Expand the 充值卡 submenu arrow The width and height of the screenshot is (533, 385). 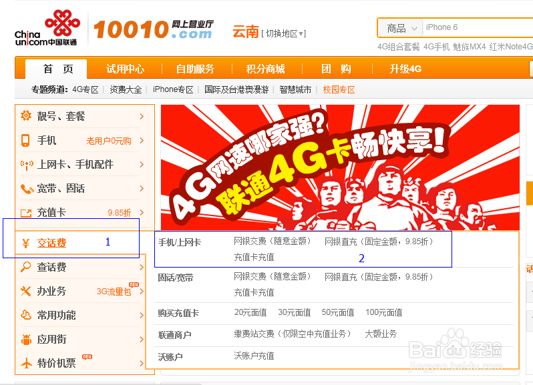(142, 213)
